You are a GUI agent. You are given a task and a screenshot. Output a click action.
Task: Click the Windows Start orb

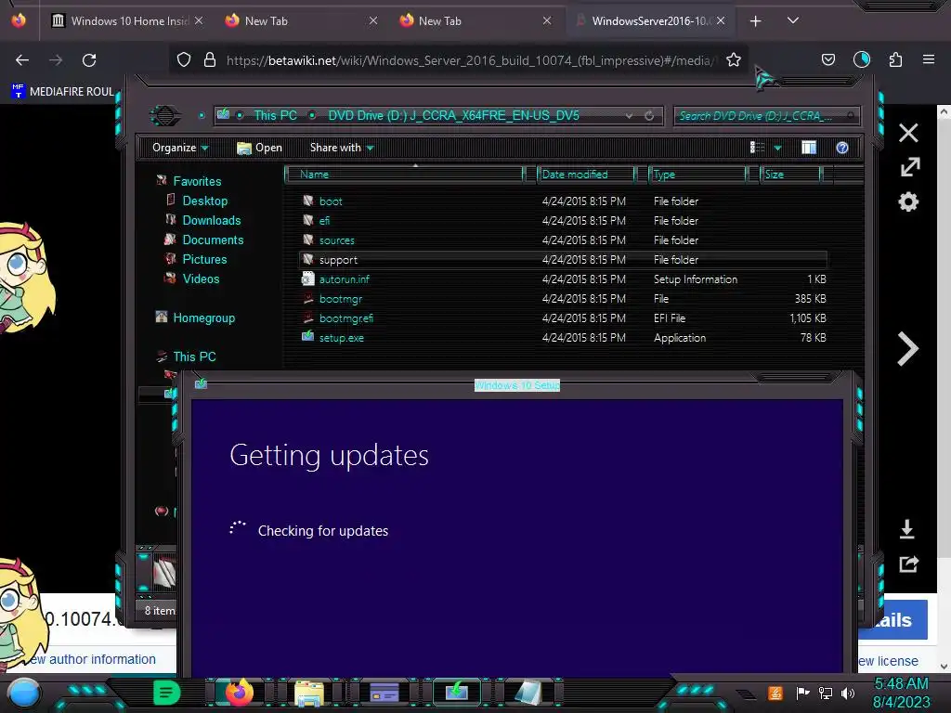click(x=24, y=693)
